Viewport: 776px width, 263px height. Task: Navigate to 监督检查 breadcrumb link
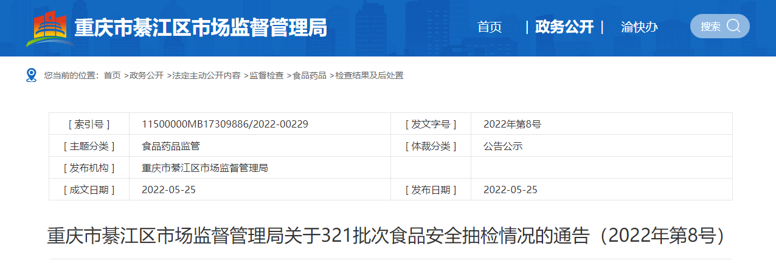(x=266, y=75)
